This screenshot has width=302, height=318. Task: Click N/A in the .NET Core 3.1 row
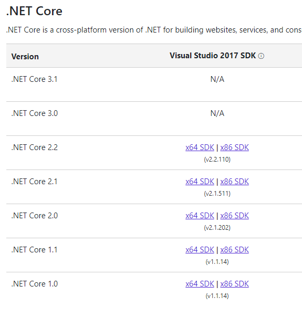(x=217, y=79)
